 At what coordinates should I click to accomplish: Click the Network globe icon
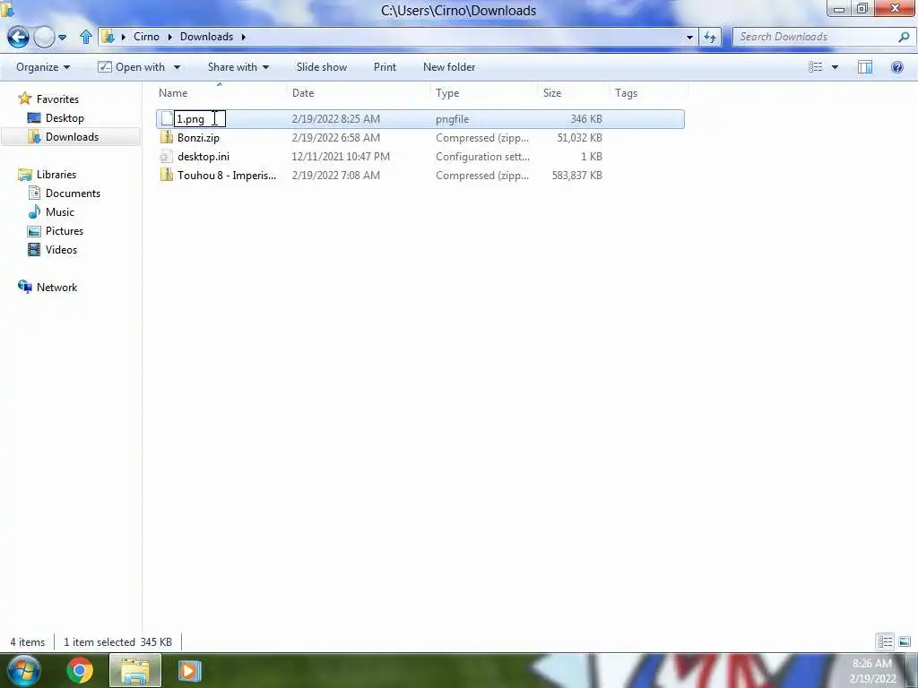pyautogui.click(x=24, y=287)
